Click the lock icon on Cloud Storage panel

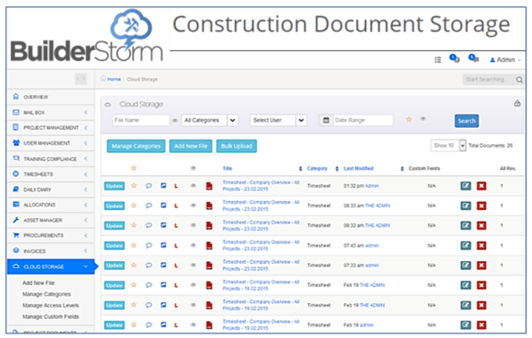pos(517,104)
